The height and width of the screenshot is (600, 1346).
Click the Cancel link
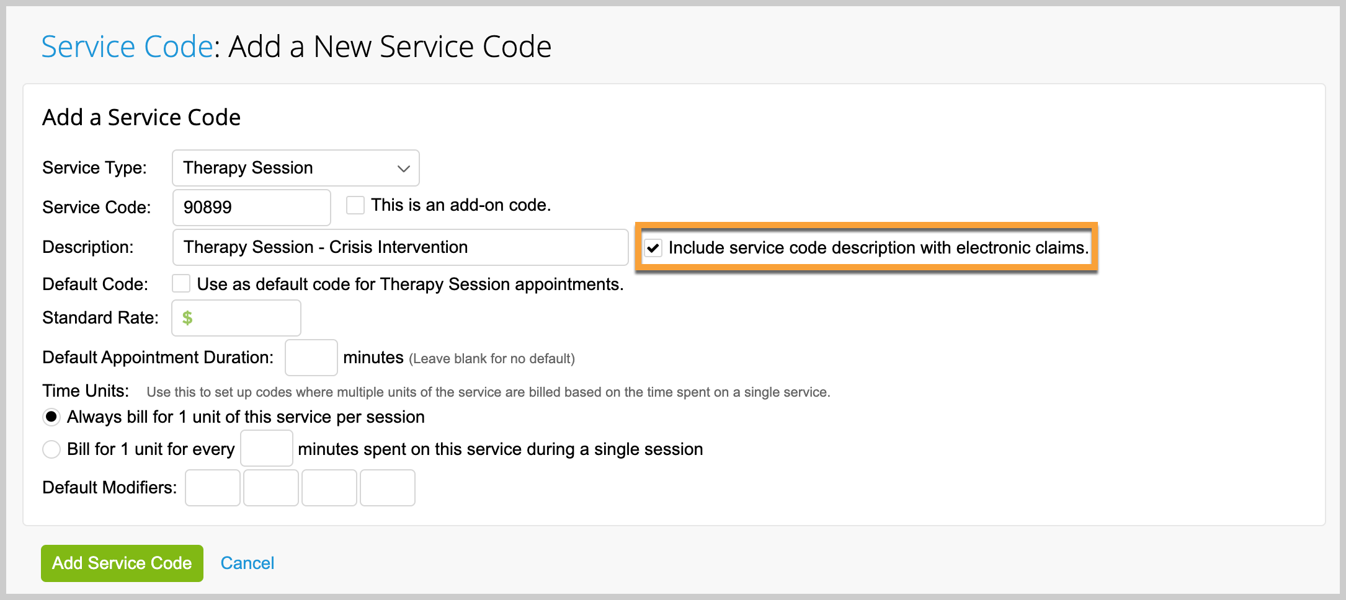tap(247, 563)
